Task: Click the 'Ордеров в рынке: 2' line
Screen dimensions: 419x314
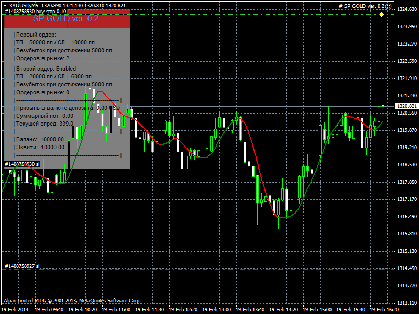Action: pyautogui.click(x=42, y=58)
